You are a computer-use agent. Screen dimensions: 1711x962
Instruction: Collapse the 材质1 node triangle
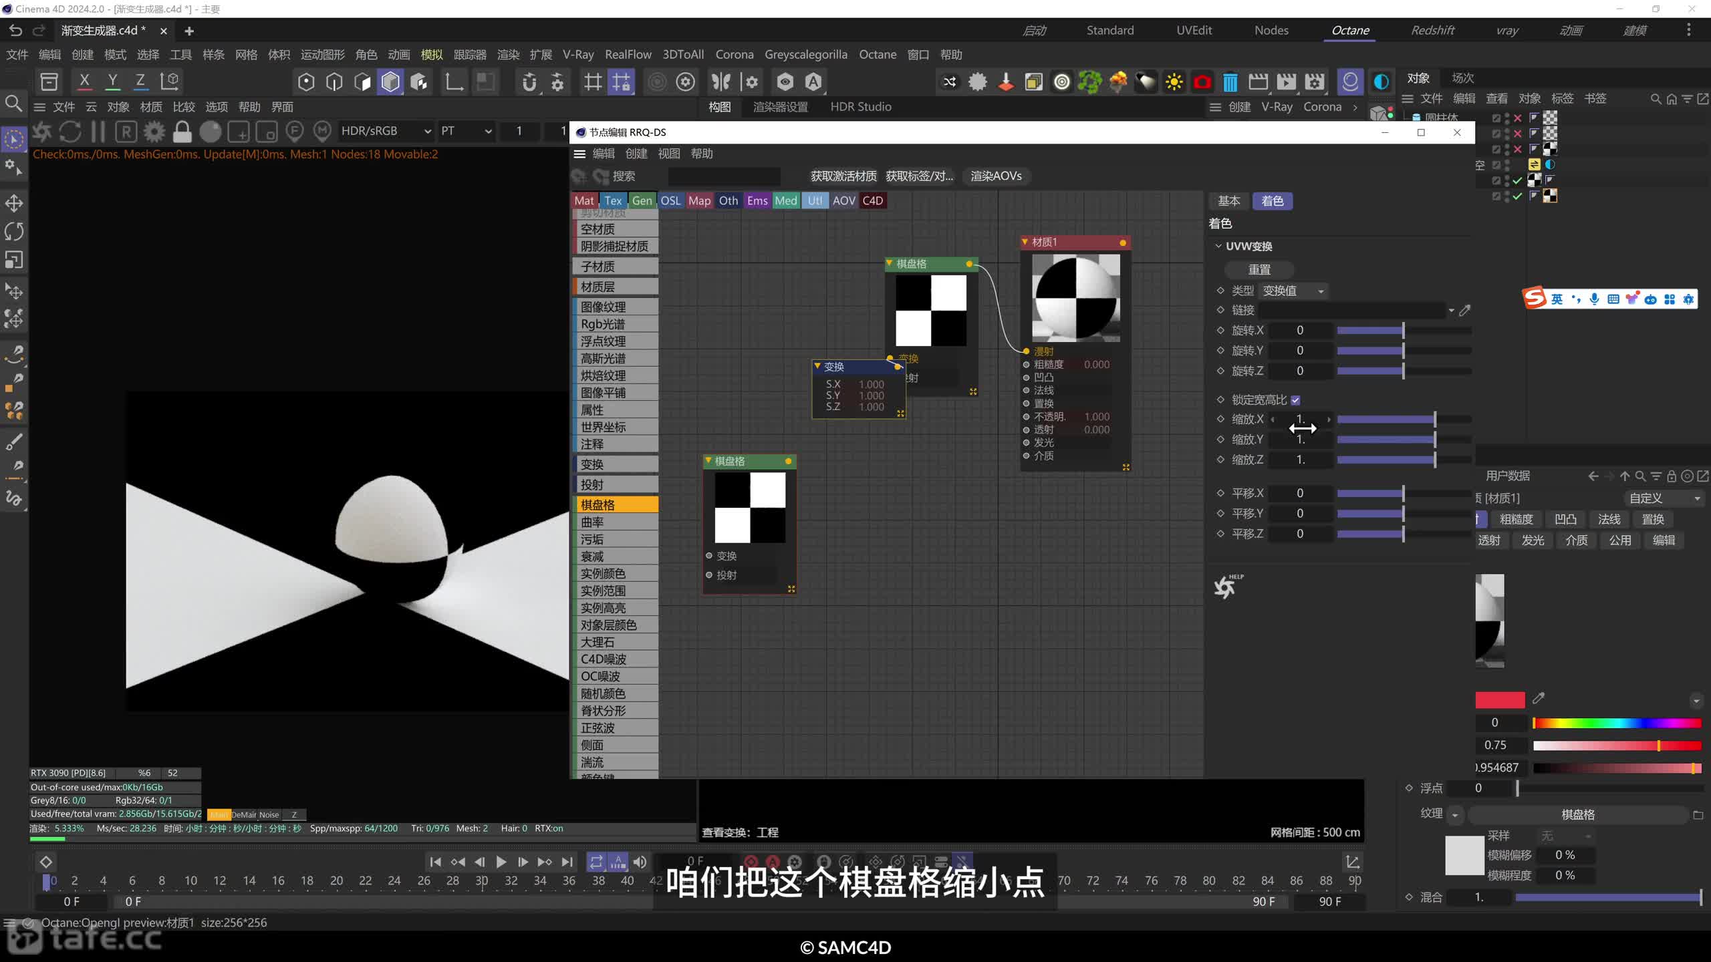tap(1025, 242)
